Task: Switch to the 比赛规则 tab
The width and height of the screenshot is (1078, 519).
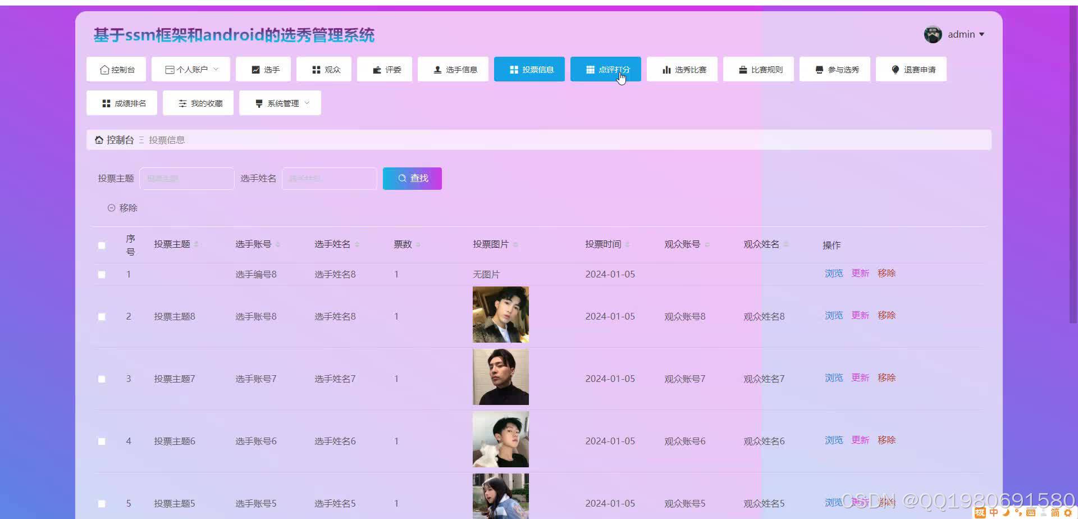Action: click(759, 69)
